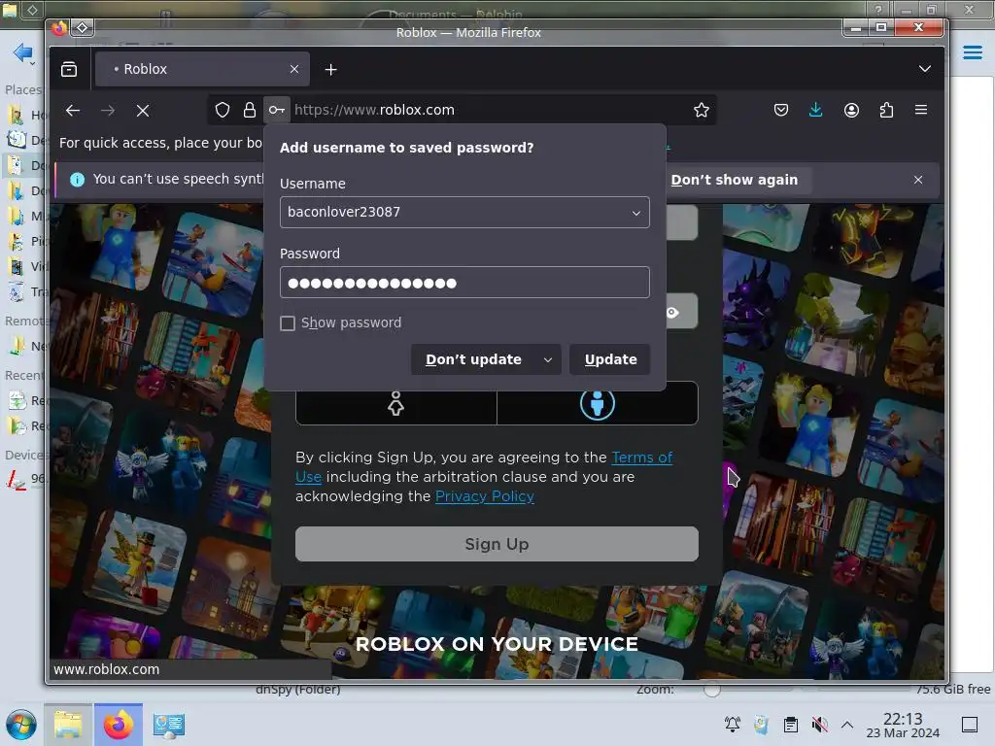Click the Firefox forward arrow
This screenshot has height=746, width=995.
pos(108,111)
